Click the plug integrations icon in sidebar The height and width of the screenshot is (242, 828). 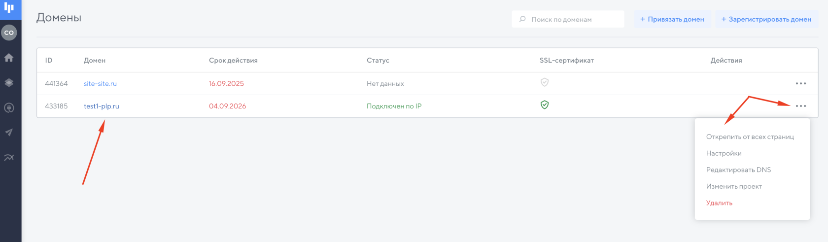click(9, 108)
